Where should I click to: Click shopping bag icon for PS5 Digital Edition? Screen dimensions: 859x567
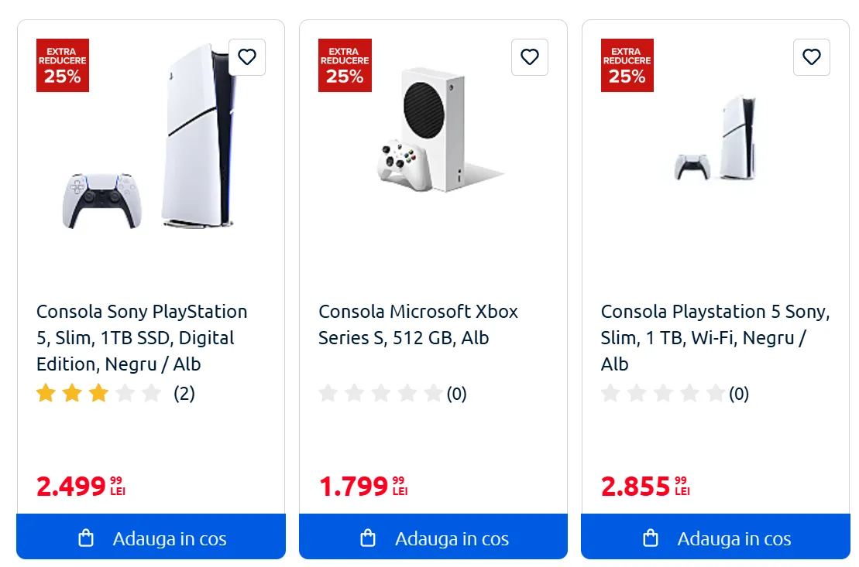tap(86, 538)
